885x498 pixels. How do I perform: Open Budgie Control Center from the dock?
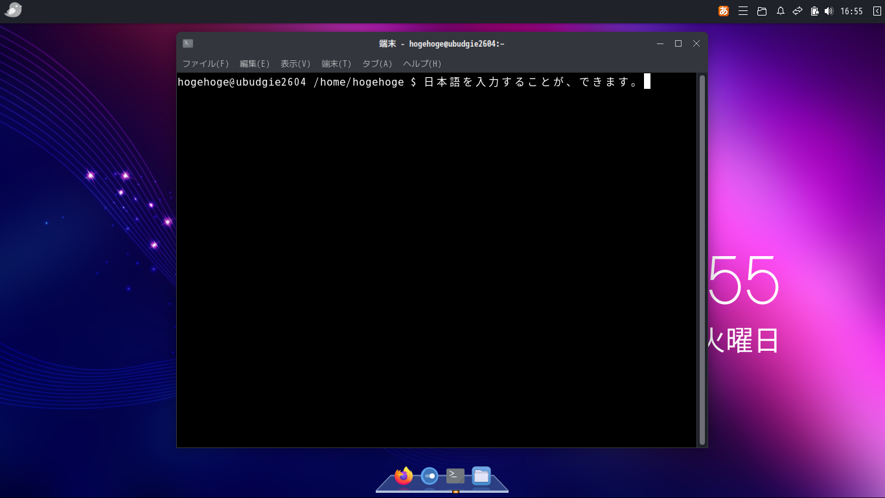click(x=430, y=476)
